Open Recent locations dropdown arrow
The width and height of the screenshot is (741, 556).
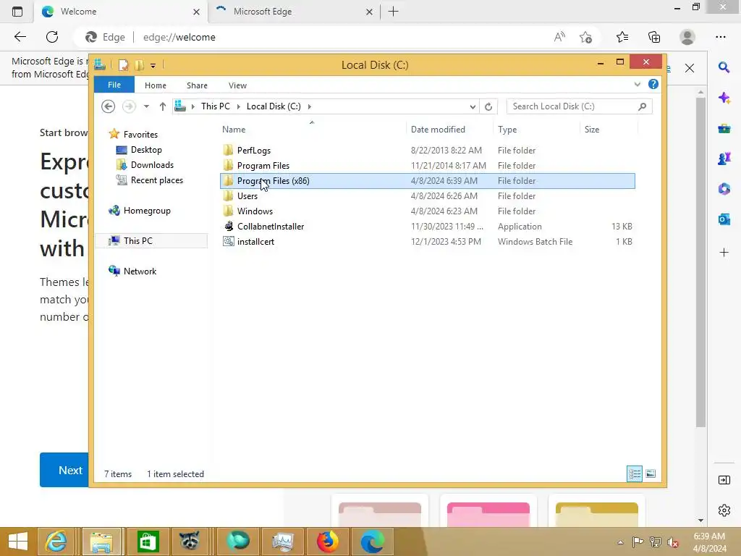(146, 106)
